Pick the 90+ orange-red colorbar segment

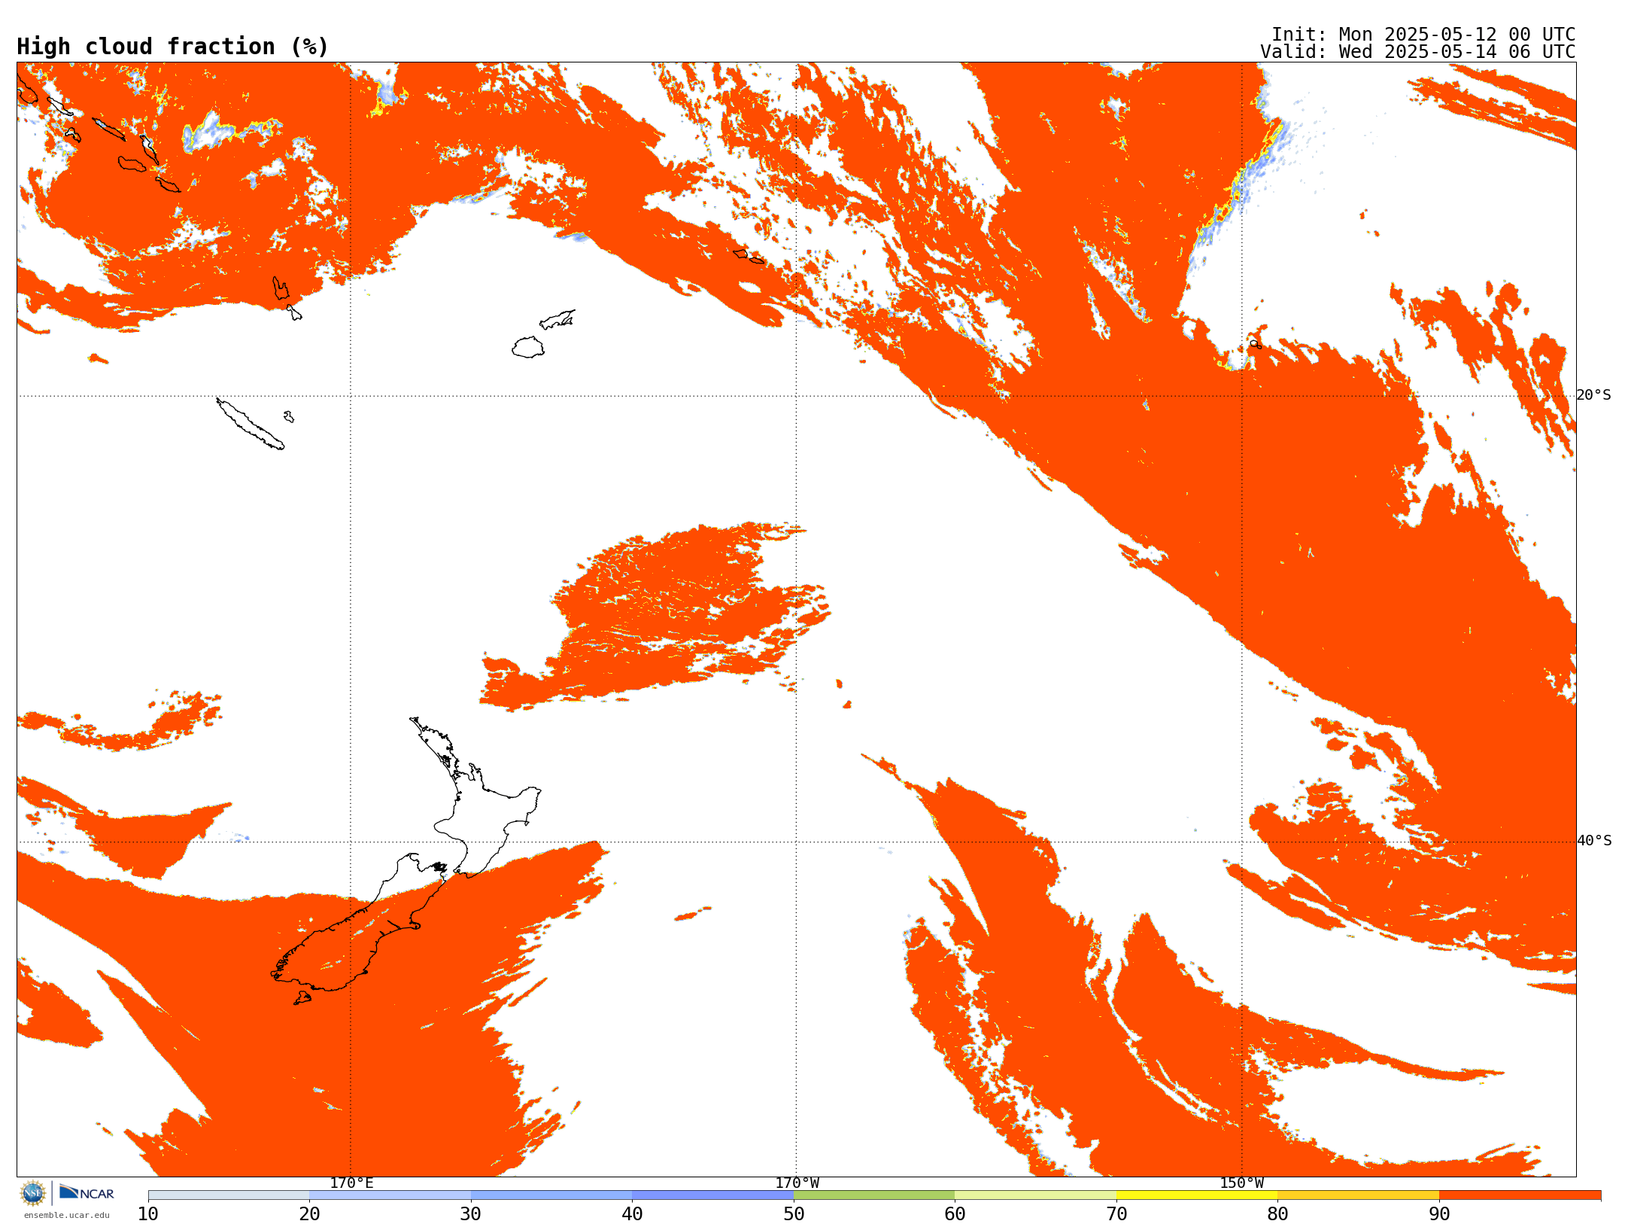[x=1520, y=1195]
